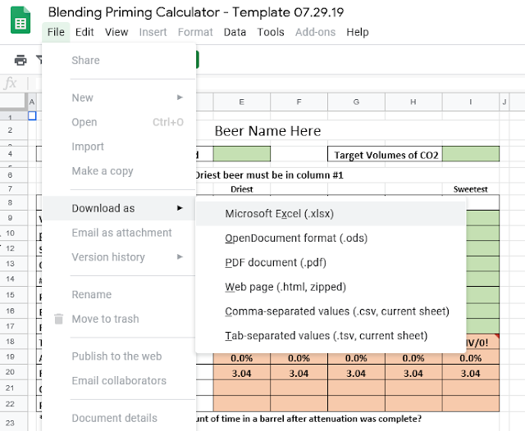525x431 pixels.
Task: Expand the Download as submenu
Action: pos(119,208)
